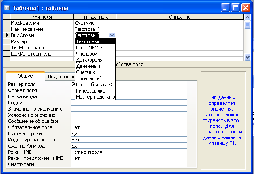Click the Размер поля value field

coord(129,84)
